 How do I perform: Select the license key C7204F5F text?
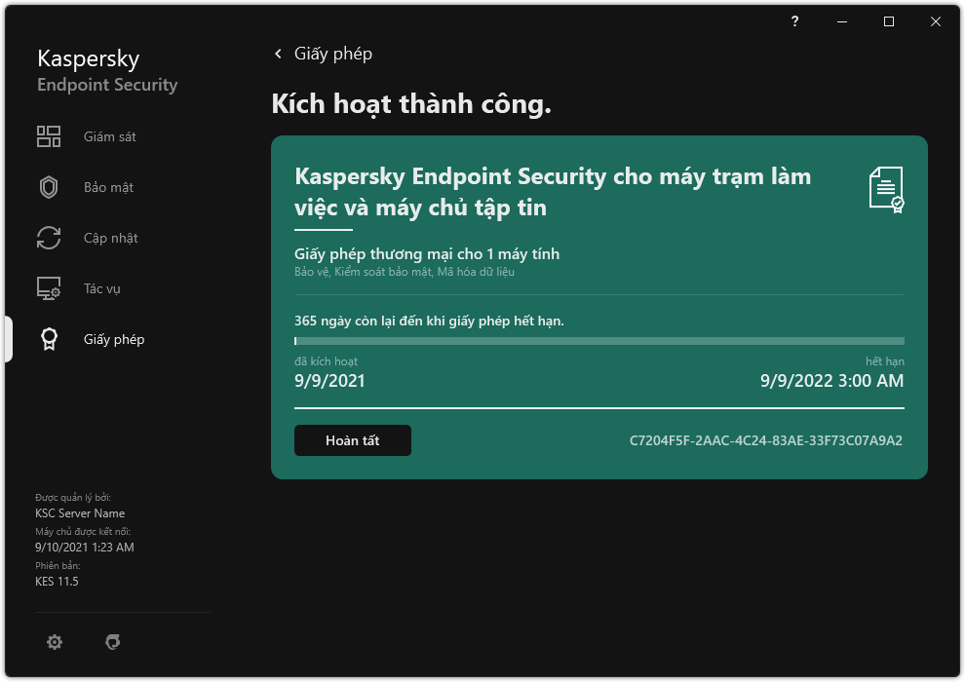pyautogui.click(x=766, y=440)
